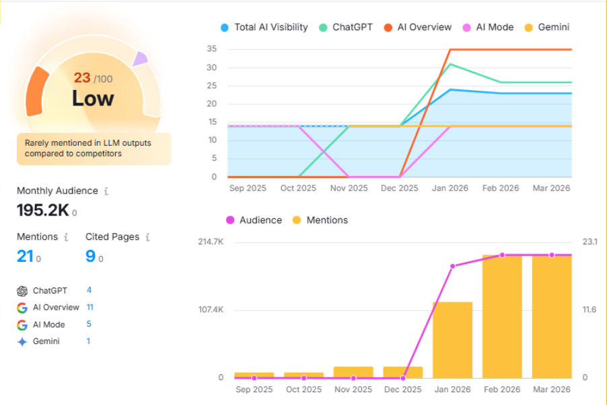Open the Monthly Audience info icon
Viewport: 607px width, 405px height.
click(106, 191)
